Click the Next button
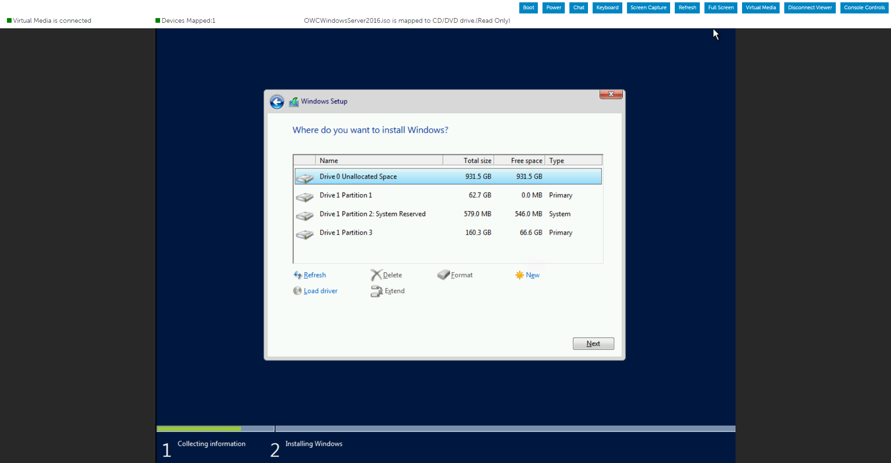 [x=593, y=344]
